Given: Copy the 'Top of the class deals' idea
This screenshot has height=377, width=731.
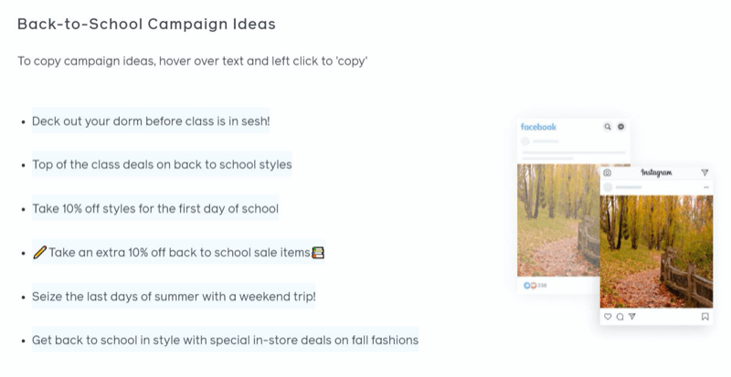Looking at the screenshot, I should tap(162, 164).
